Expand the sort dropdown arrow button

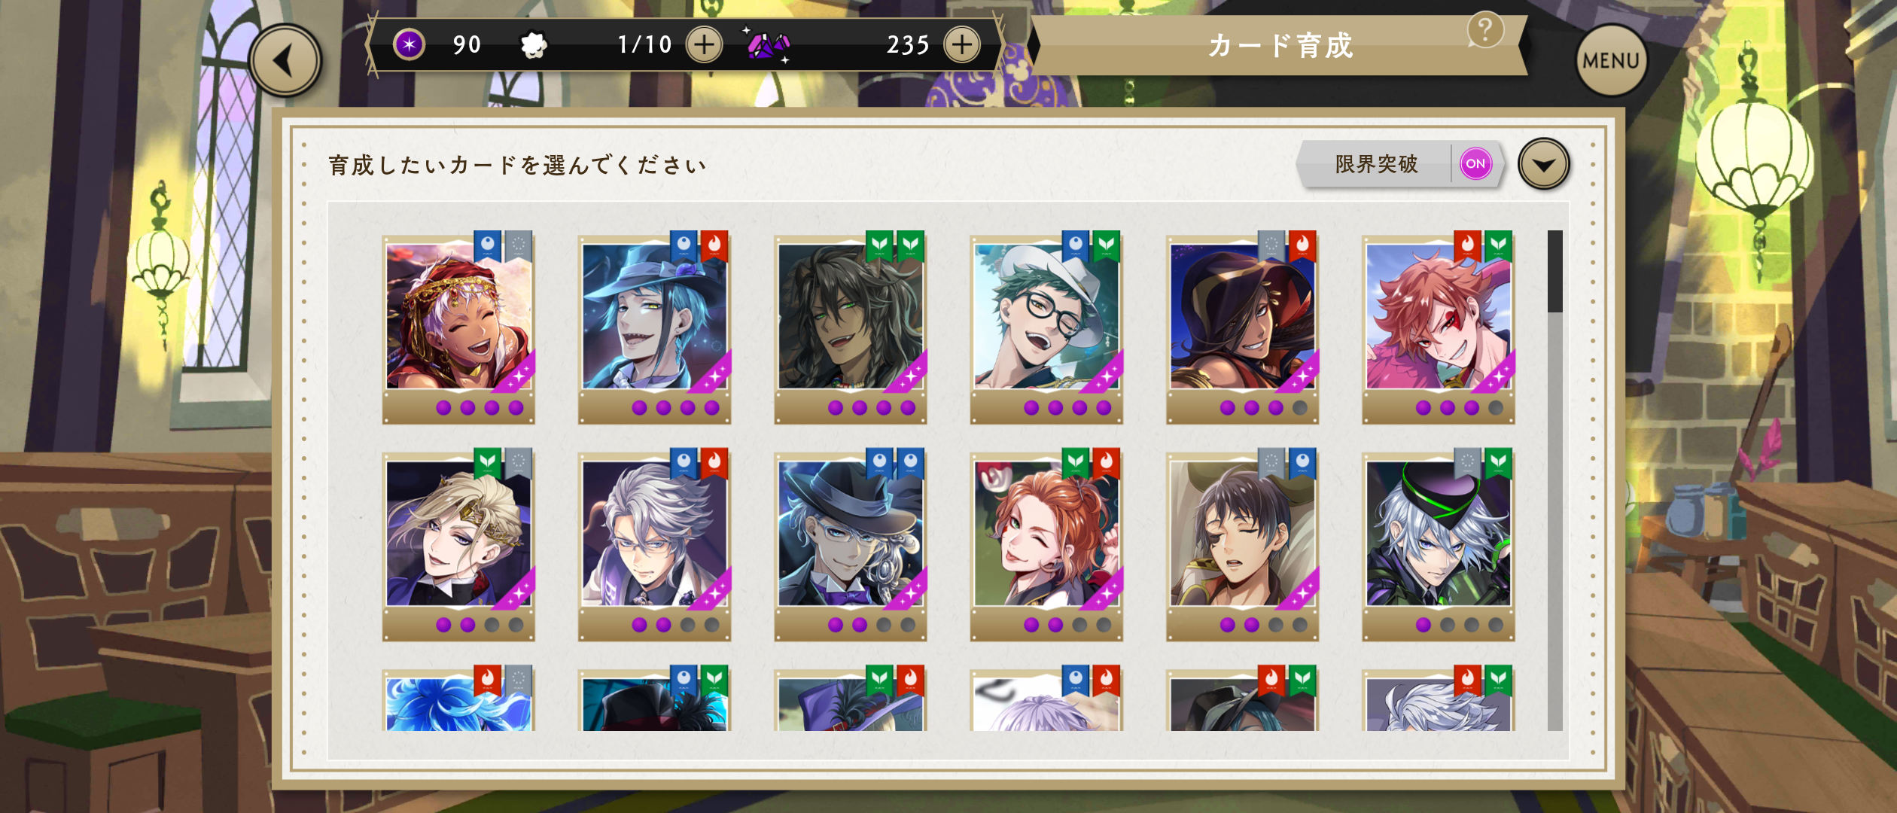coord(1544,164)
